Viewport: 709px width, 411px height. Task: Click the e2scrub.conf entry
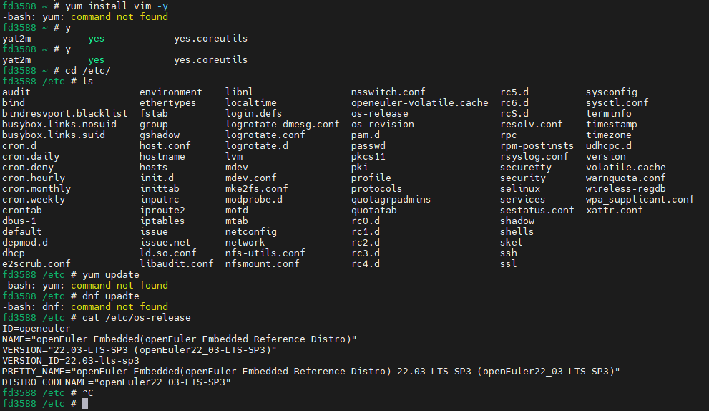(36, 264)
